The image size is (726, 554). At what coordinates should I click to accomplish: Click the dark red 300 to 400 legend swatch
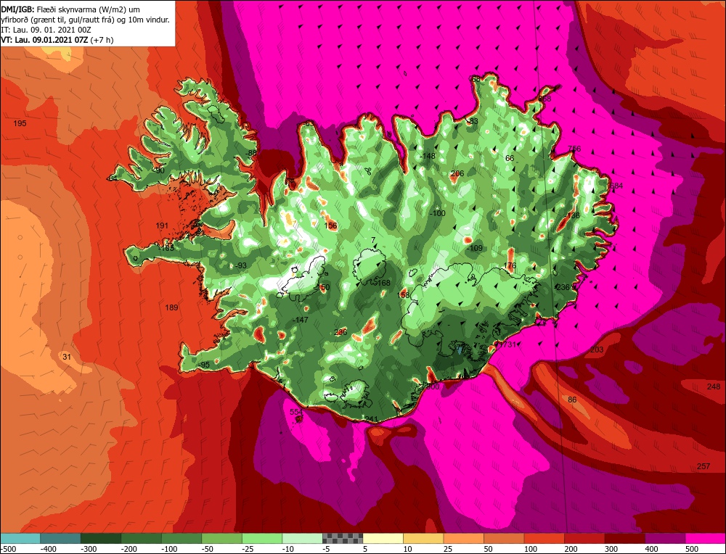point(624,539)
